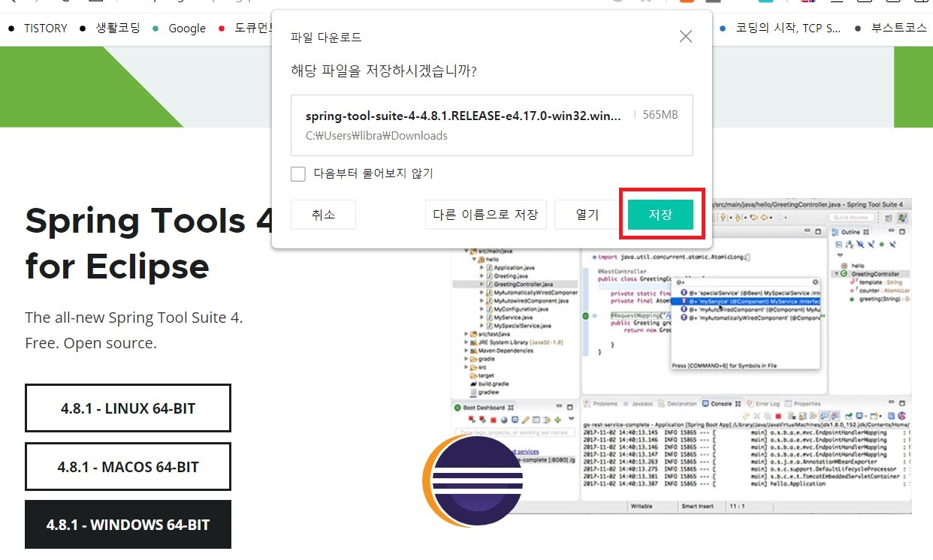
Task: Open the 부스트코스 bookmark
Action: [x=891, y=28]
